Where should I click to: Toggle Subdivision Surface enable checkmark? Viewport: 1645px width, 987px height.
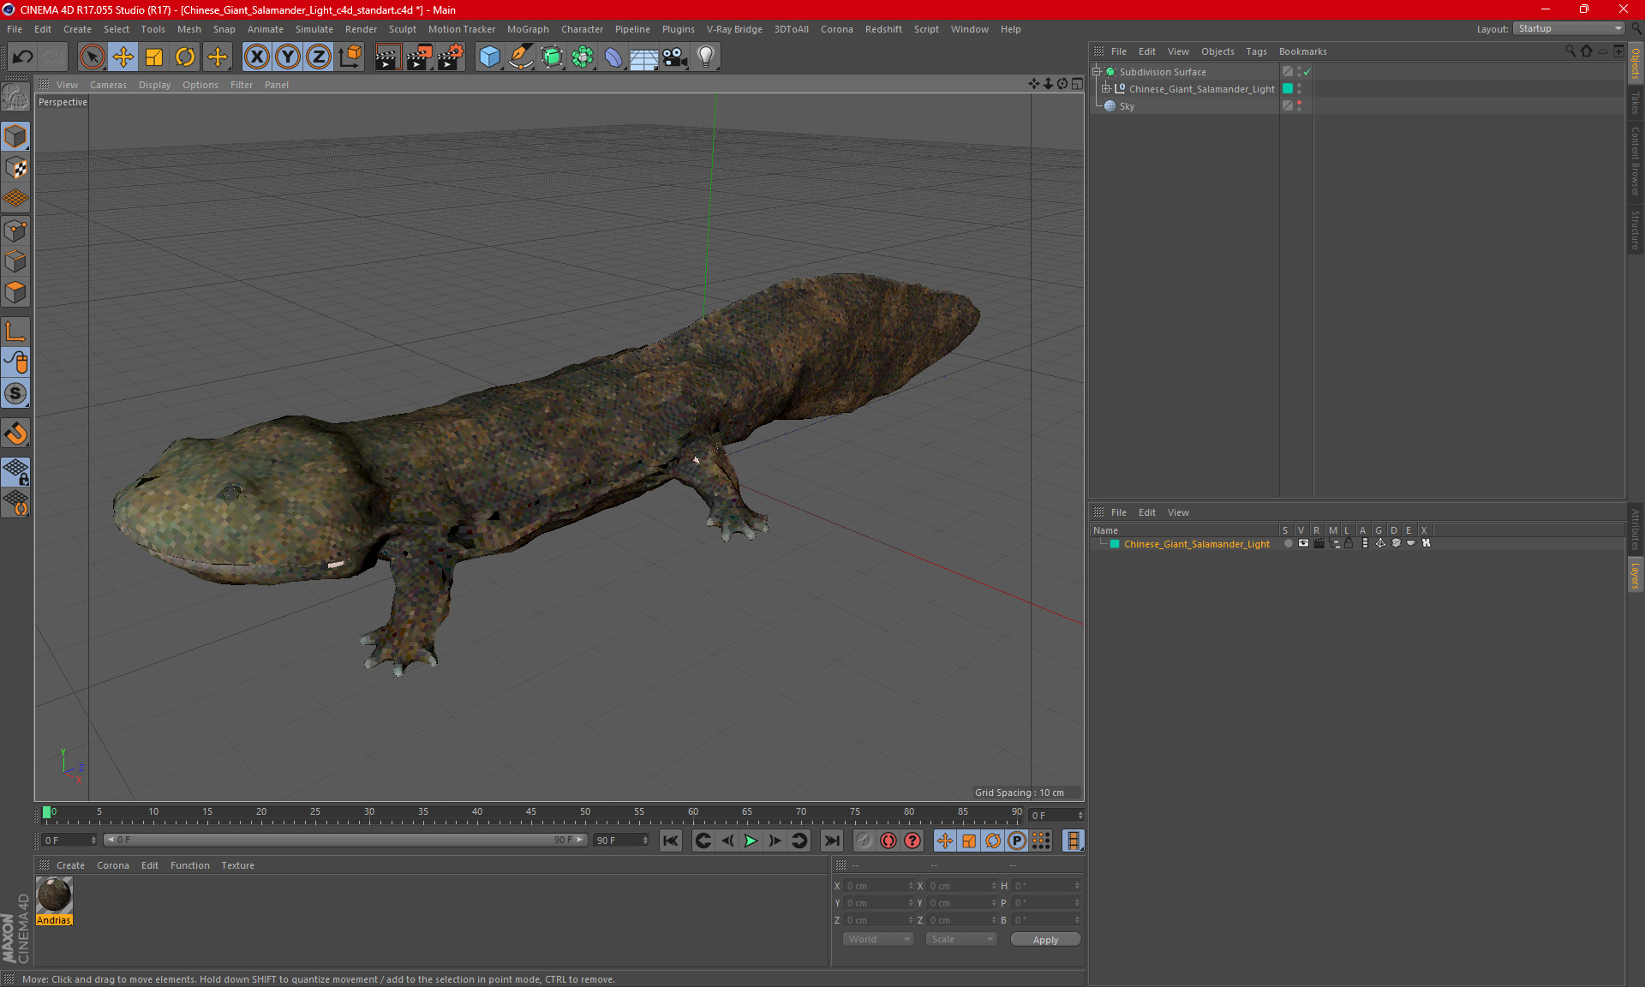tap(1307, 72)
